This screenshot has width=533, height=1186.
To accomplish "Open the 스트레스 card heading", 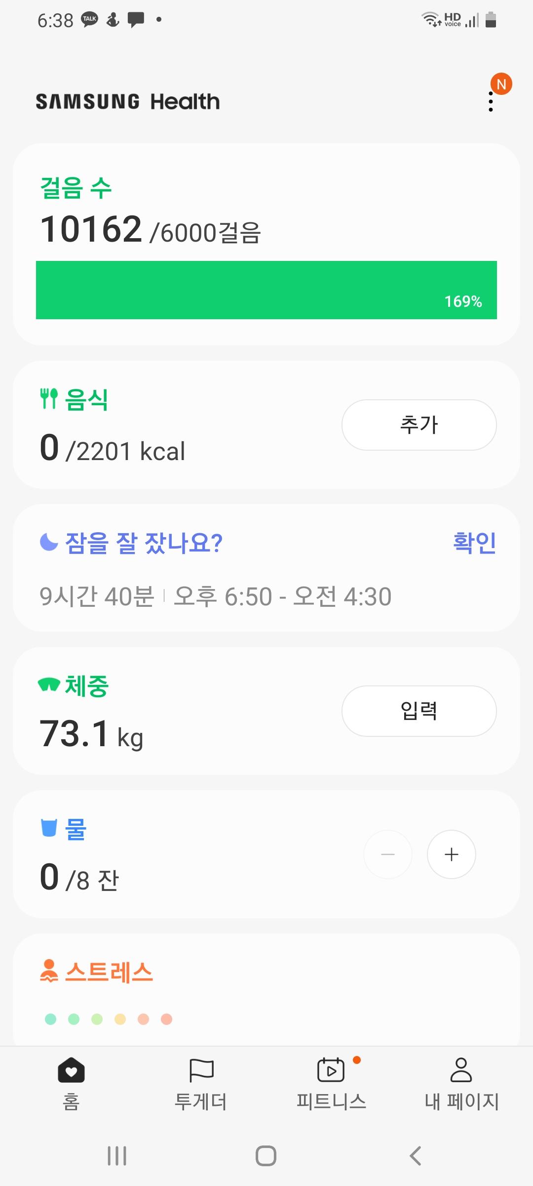I will pos(109,972).
